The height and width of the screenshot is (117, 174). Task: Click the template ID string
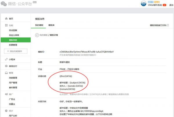[86, 52]
